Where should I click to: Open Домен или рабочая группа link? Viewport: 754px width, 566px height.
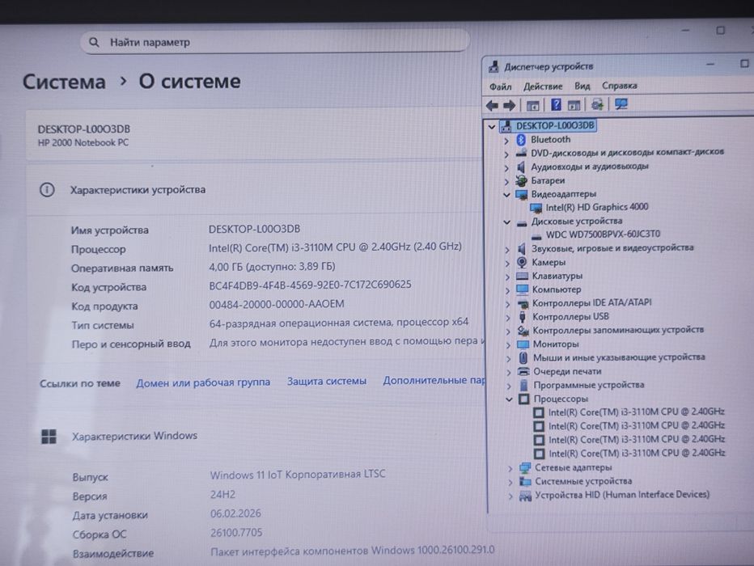point(203,382)
